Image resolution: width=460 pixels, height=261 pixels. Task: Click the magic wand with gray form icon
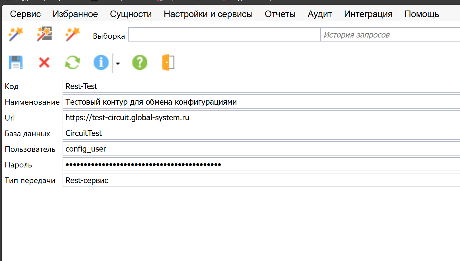44,34
